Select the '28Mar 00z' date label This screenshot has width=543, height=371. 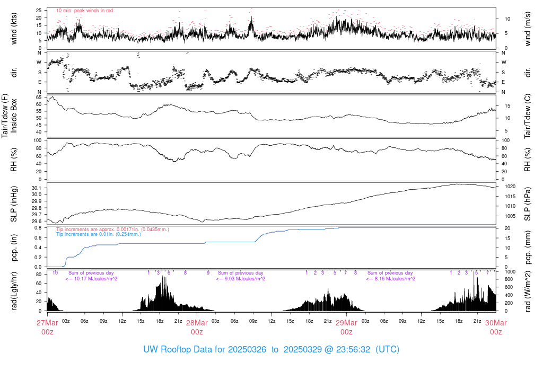point(197,328)
